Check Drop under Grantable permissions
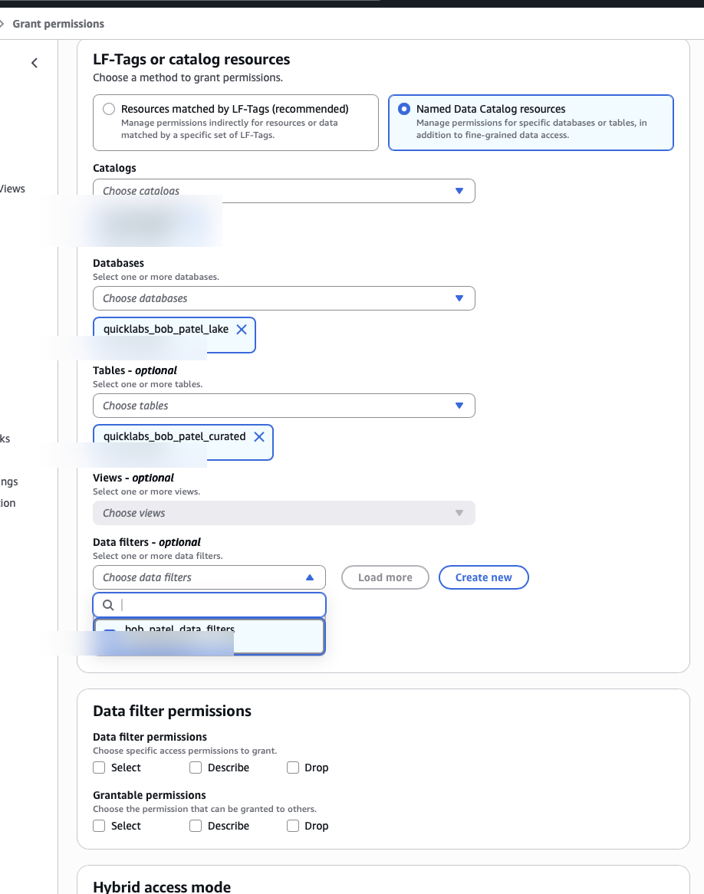 pyautogui.click(x=293, y=826)
